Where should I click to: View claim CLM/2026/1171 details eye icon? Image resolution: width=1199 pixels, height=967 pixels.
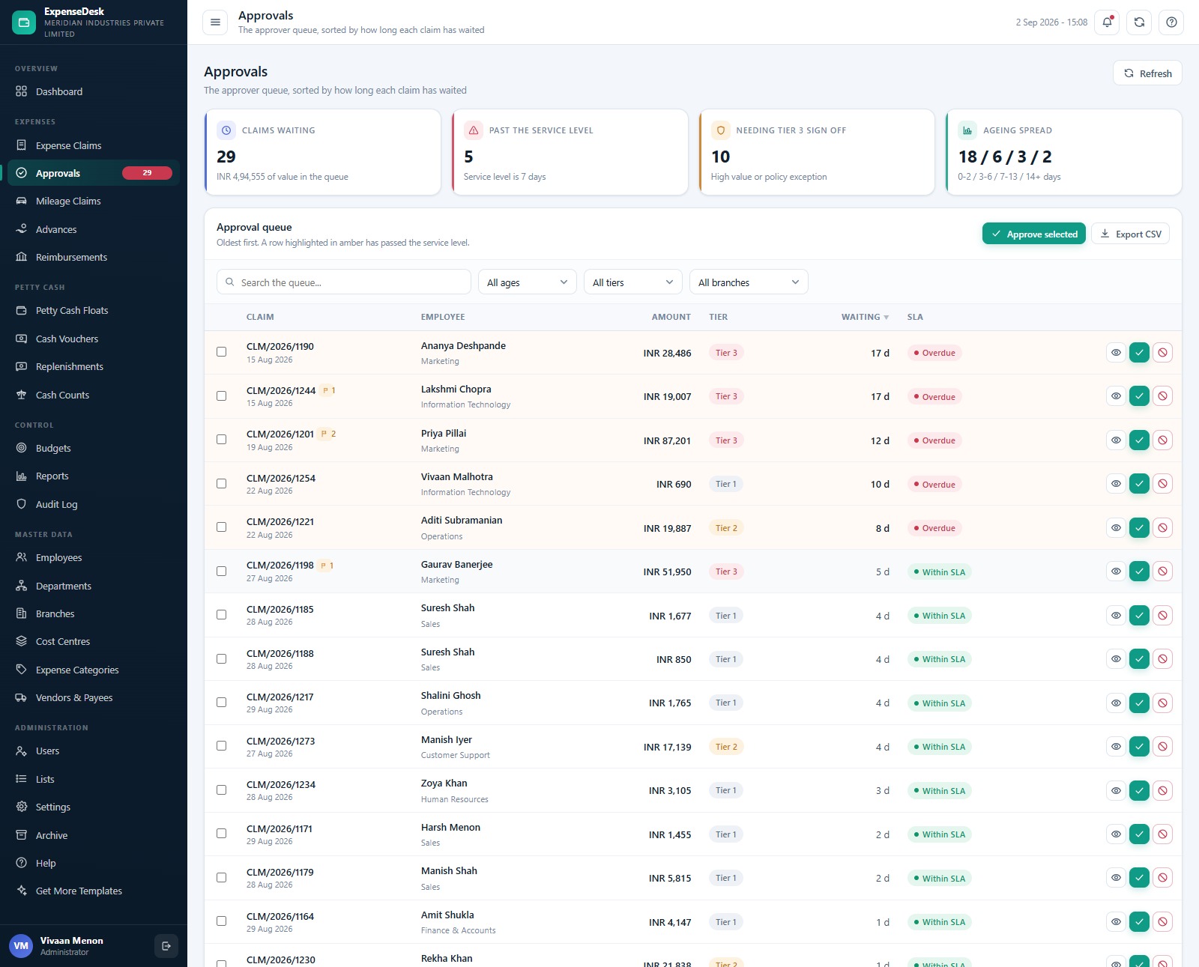click(1116, 834)
